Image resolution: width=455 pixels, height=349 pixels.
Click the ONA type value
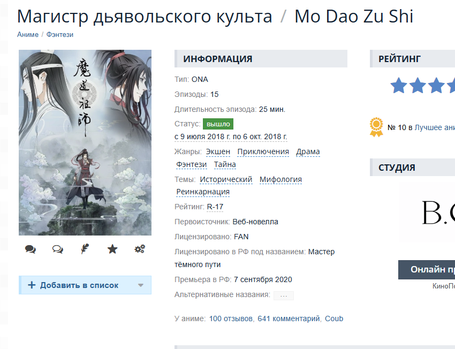(x=200, y=80)
